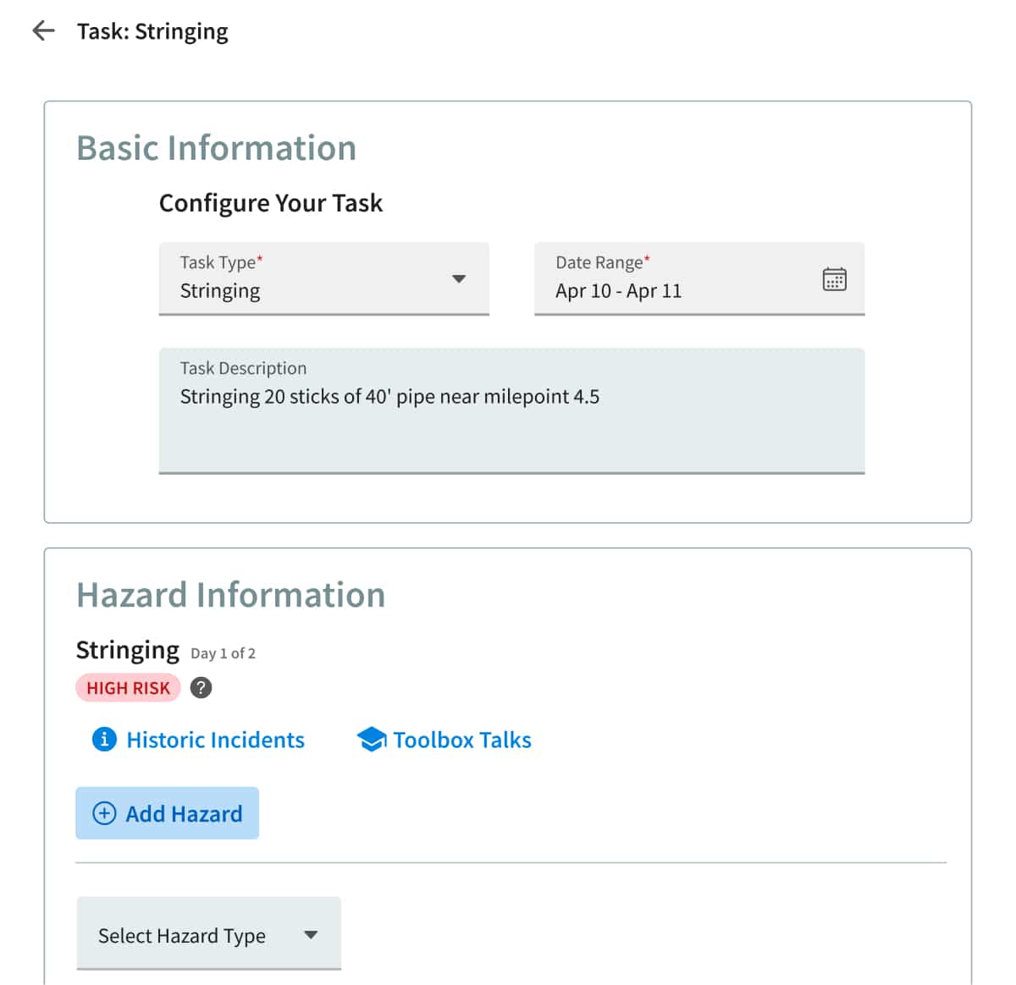1016x985 pixels.
Task: Open the Historic Incidents link
Action: click(215, 740)
